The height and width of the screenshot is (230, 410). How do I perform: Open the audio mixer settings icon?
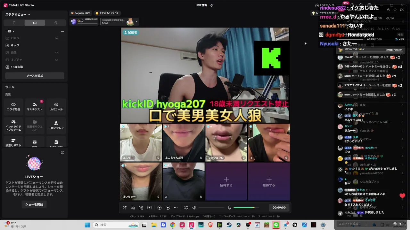click(x=186, y=208)
